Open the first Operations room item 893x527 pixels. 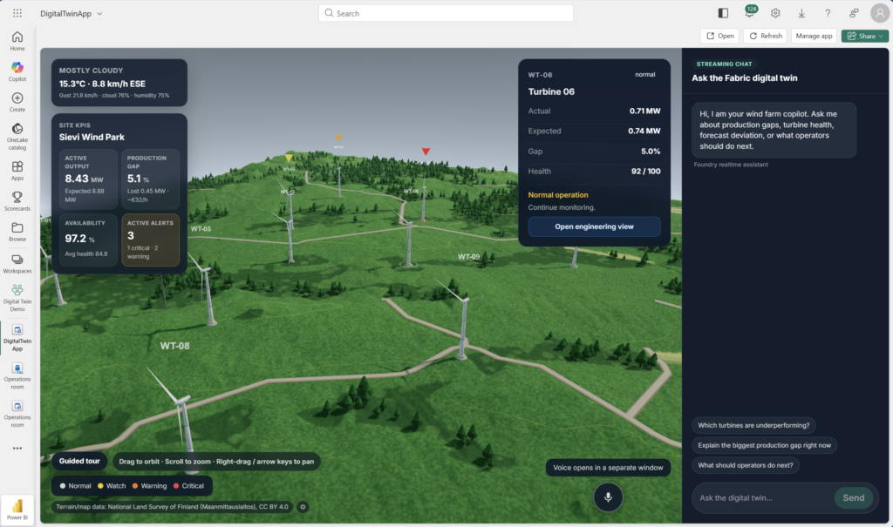click(17, 375)
